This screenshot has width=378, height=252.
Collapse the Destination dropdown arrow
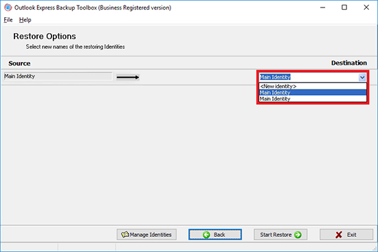362,77
